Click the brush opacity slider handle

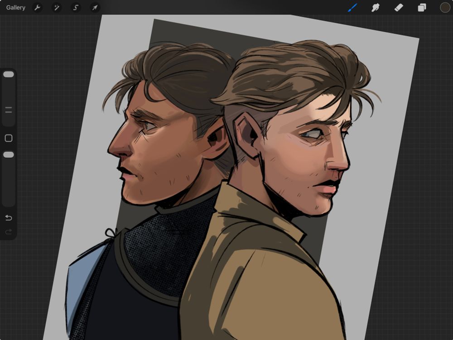[8, 155]
